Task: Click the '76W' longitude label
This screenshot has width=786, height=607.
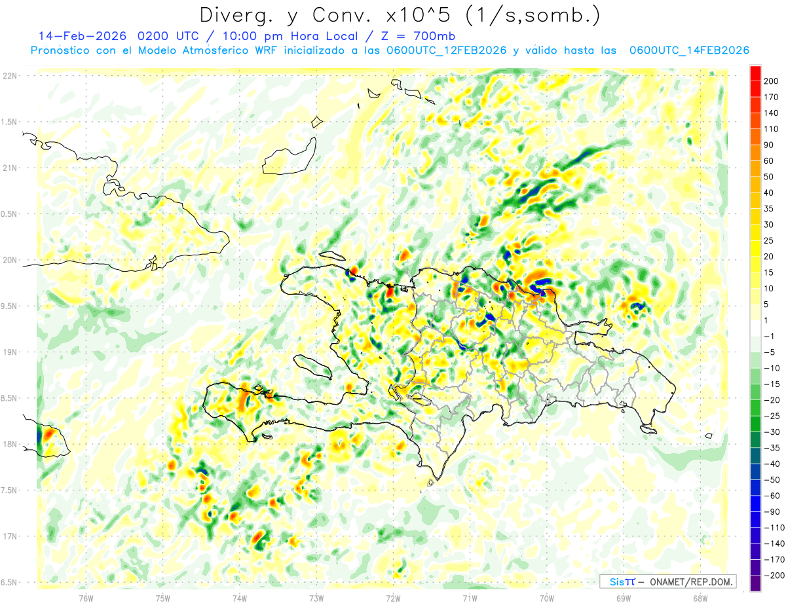Action: click(x=86, y=598)
